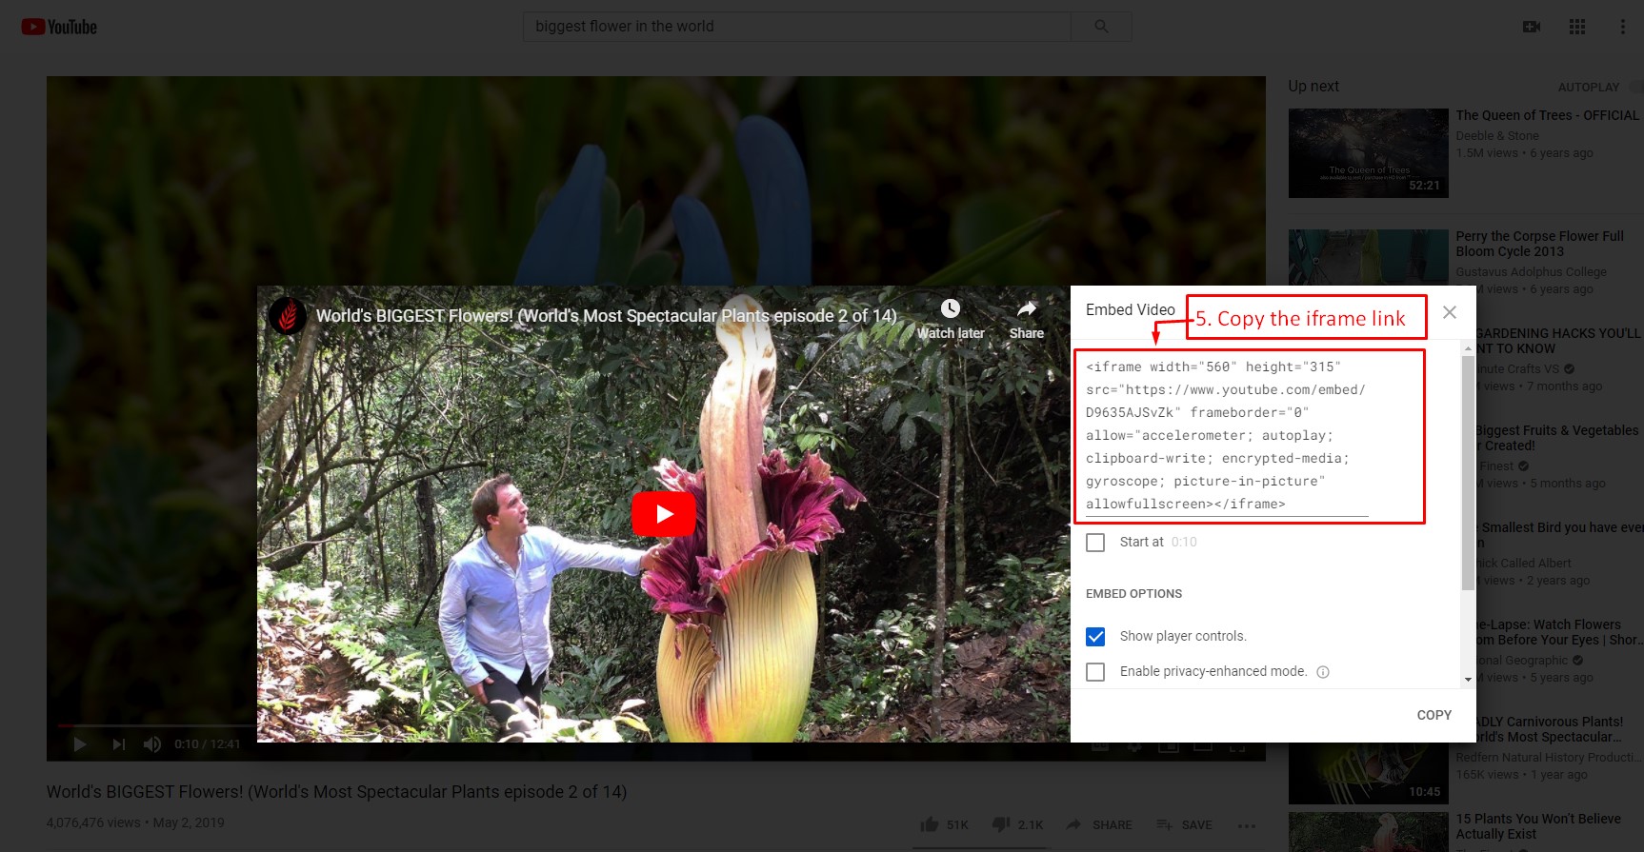The width and height of the screenshot is (1644, 852).
Task: Click the Share arrow in embed preview
Action: [x=1026, y=309]
